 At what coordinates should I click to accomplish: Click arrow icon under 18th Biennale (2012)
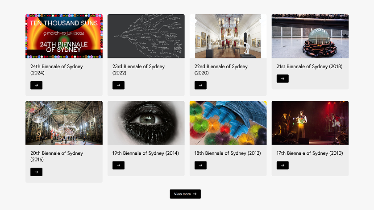200,165
